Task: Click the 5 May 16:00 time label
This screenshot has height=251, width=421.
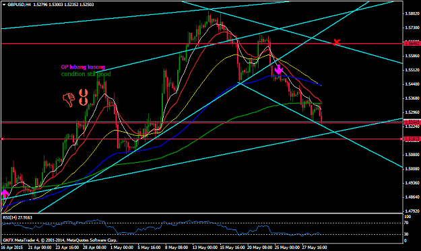Action: [x=149, y=247]
